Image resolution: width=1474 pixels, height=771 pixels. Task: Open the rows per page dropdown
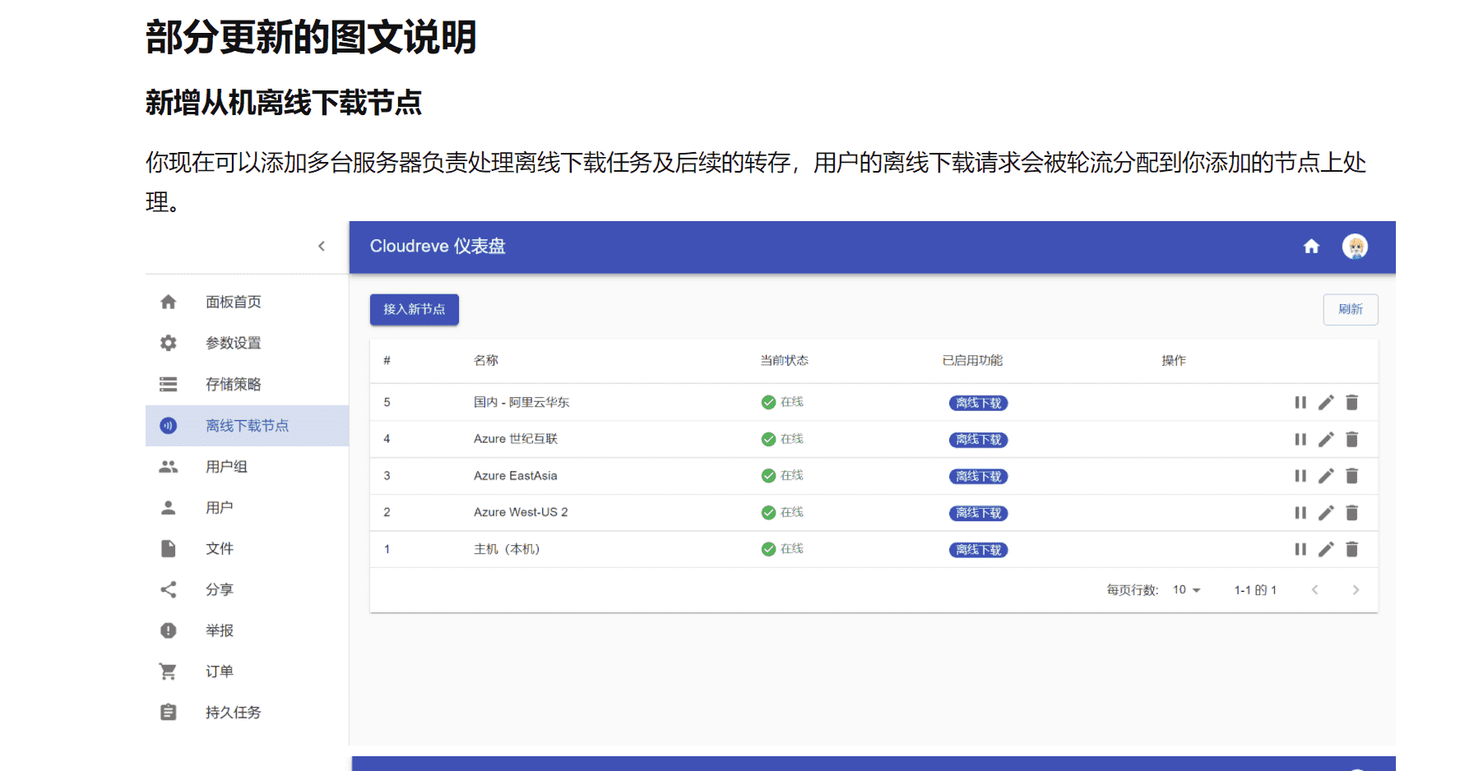(x=1186, y=590)
